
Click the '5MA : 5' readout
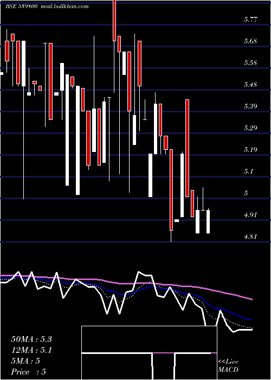tap(25, 361)
